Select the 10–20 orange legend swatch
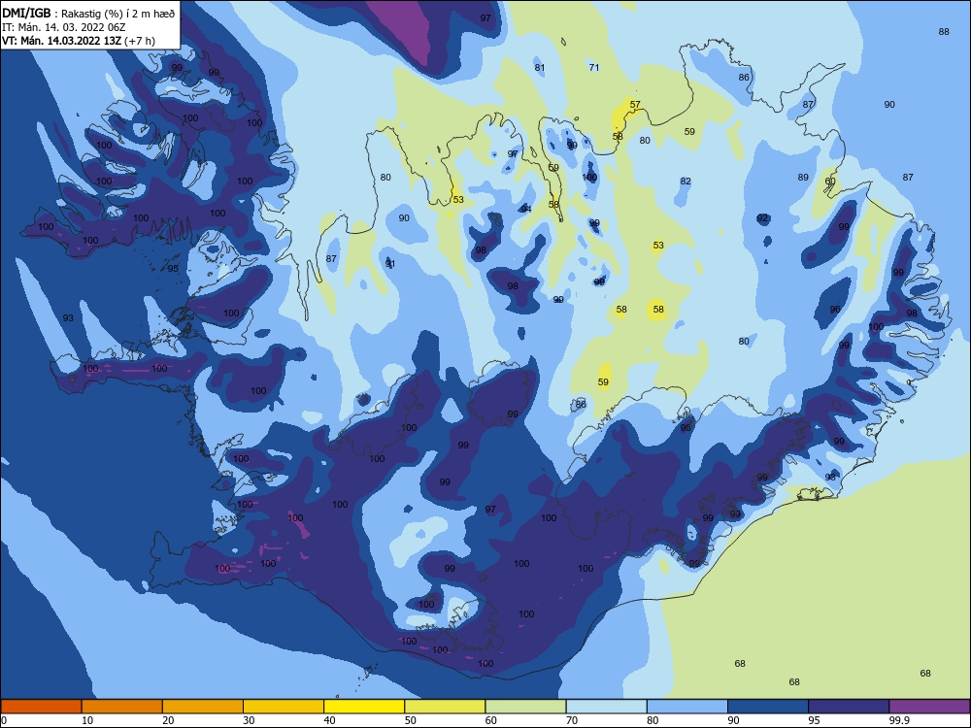Viewport: 971px width, 728px height. pyautogui.click(x=122, y=707)
